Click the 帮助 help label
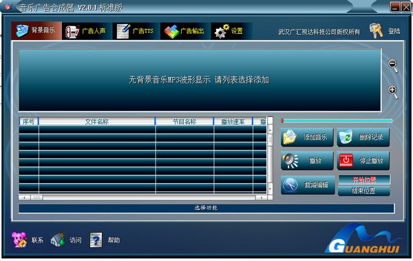Screen dimensions: 413x261 pyautogui.click(x=114, y=240)
